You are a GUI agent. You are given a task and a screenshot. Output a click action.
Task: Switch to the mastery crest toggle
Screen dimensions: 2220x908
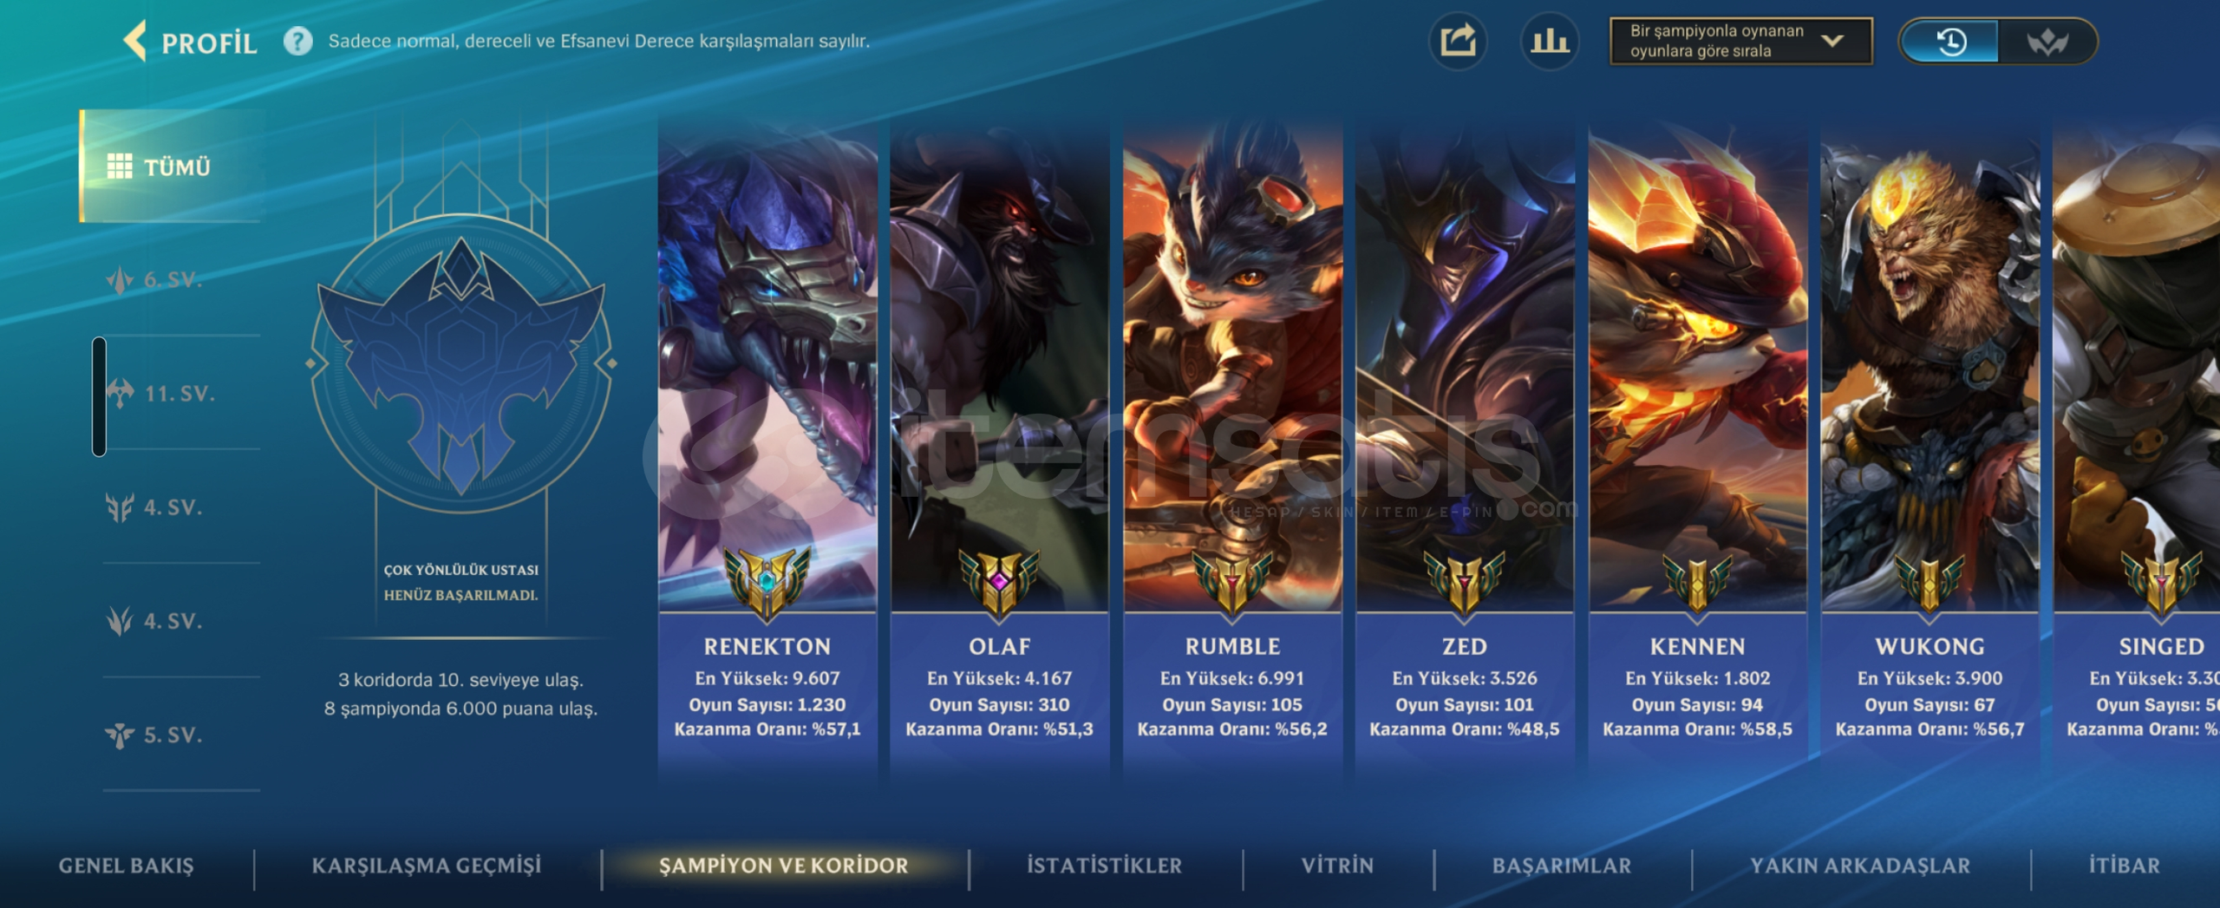tap(2047, 41)
